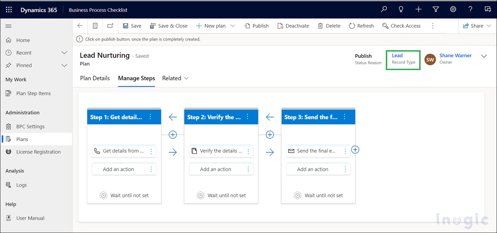Open the Dynamics 365 app launcher grid
Screen dimensions: 497x233
tap(9, 10)
